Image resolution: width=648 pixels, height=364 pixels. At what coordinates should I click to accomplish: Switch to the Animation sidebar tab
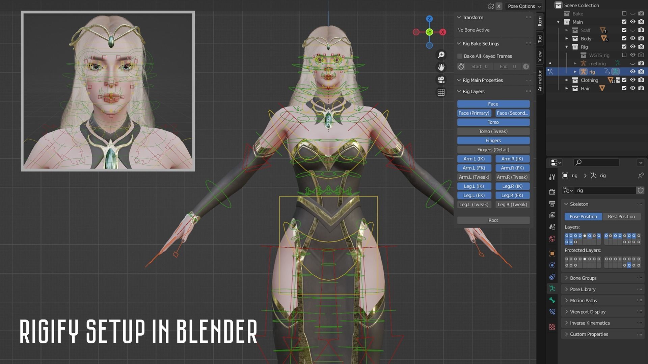(x=540, y=80)
